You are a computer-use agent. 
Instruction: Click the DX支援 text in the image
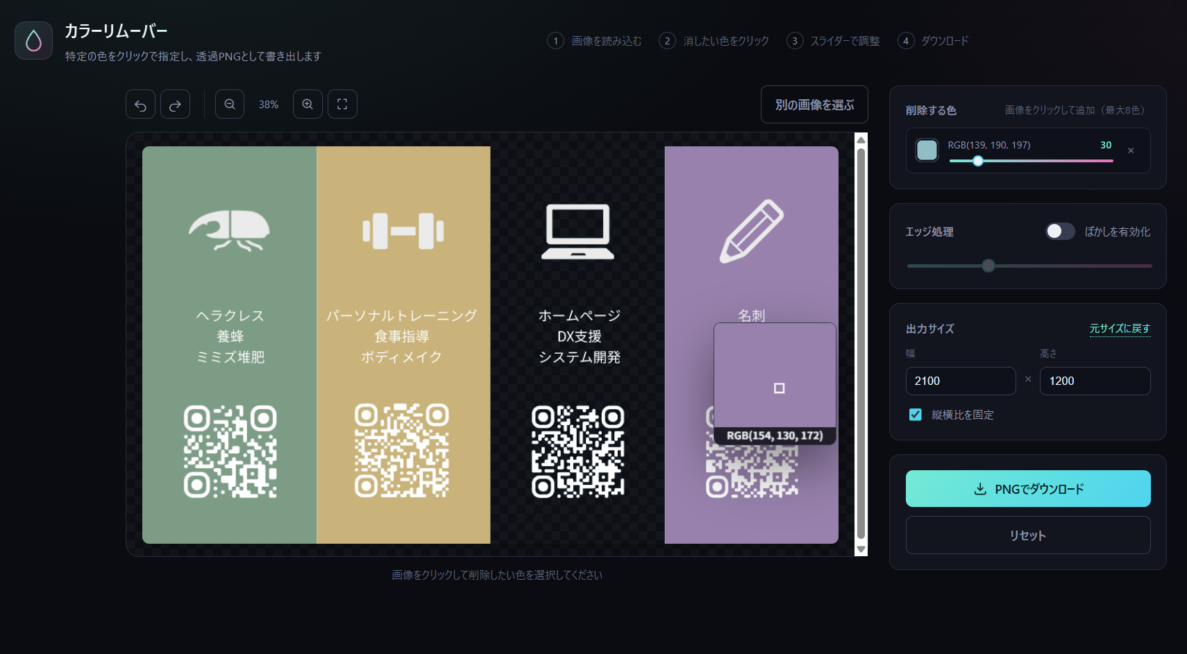pyautogui.click(x=580, y=336)
